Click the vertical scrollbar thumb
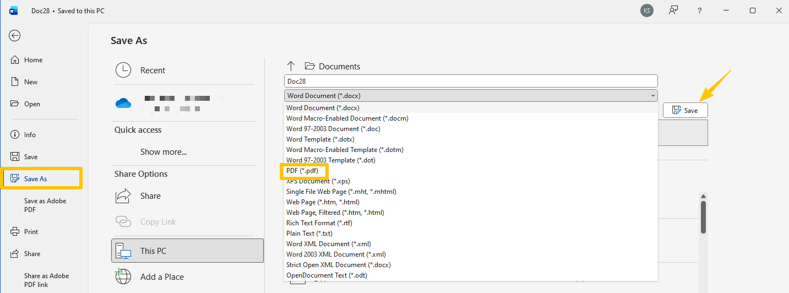 pyautogui.click(x=703, y=217)
